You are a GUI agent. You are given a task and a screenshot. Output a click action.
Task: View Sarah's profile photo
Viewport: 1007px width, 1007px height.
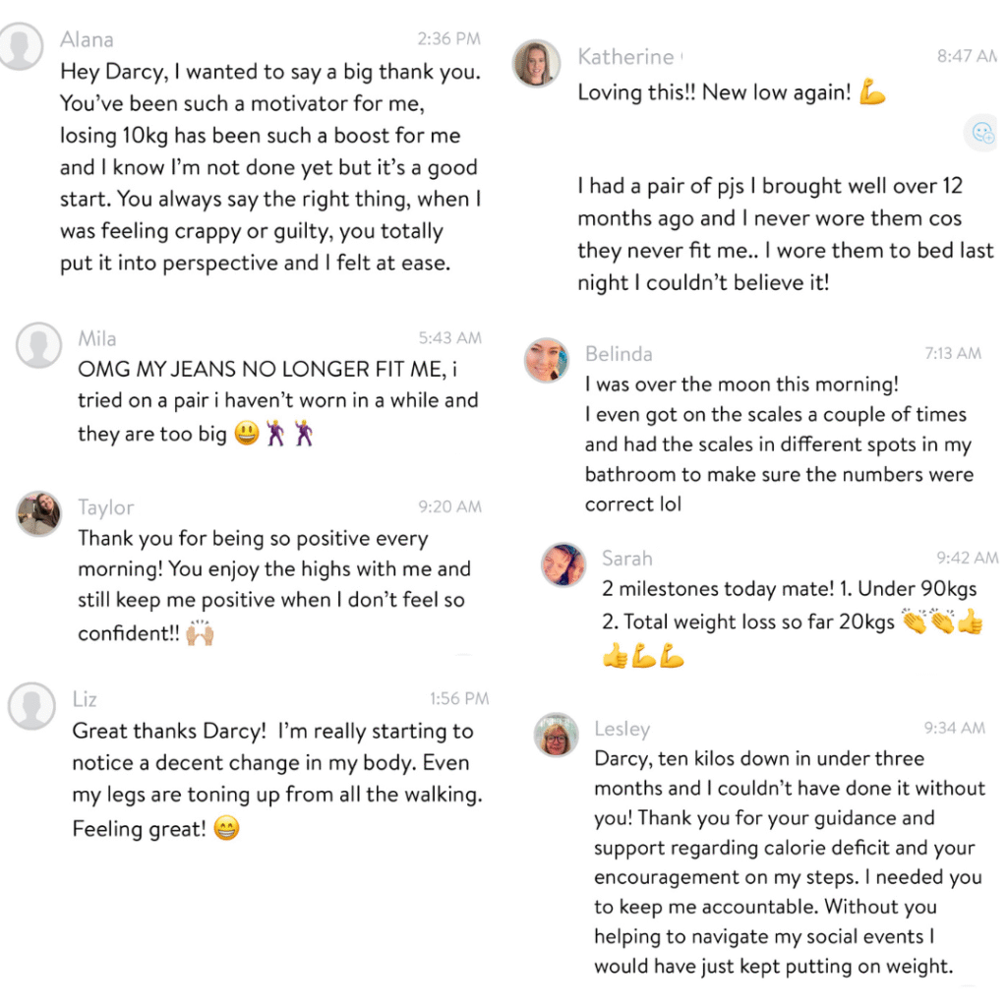point(563,565)
